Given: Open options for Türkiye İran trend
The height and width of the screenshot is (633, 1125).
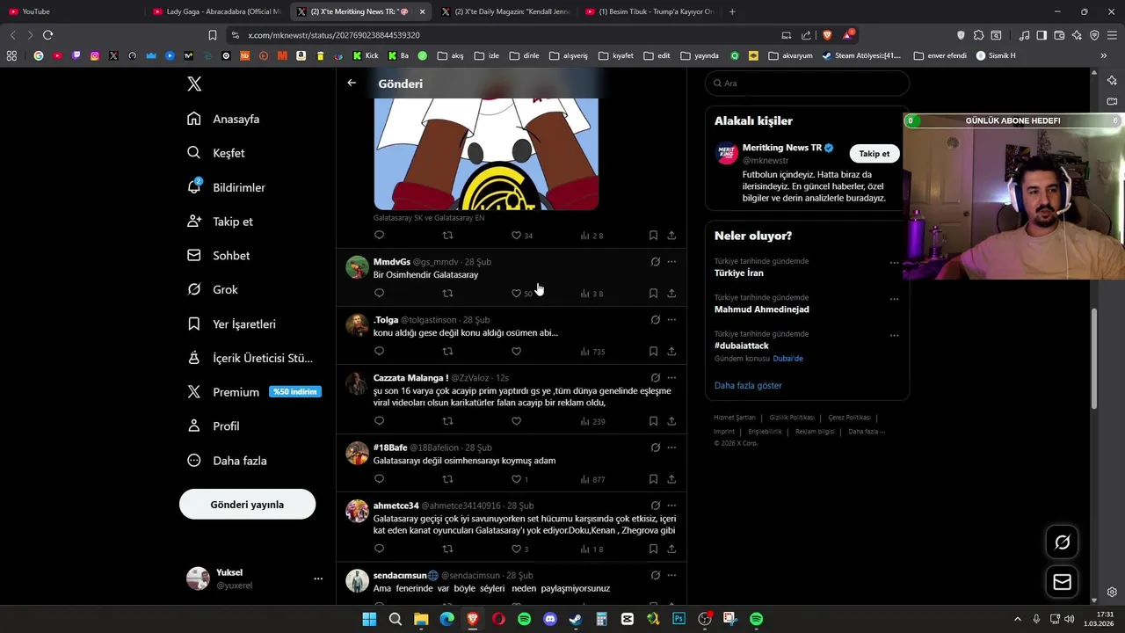Looking at the screenshot, I should (x=894, y=262).
